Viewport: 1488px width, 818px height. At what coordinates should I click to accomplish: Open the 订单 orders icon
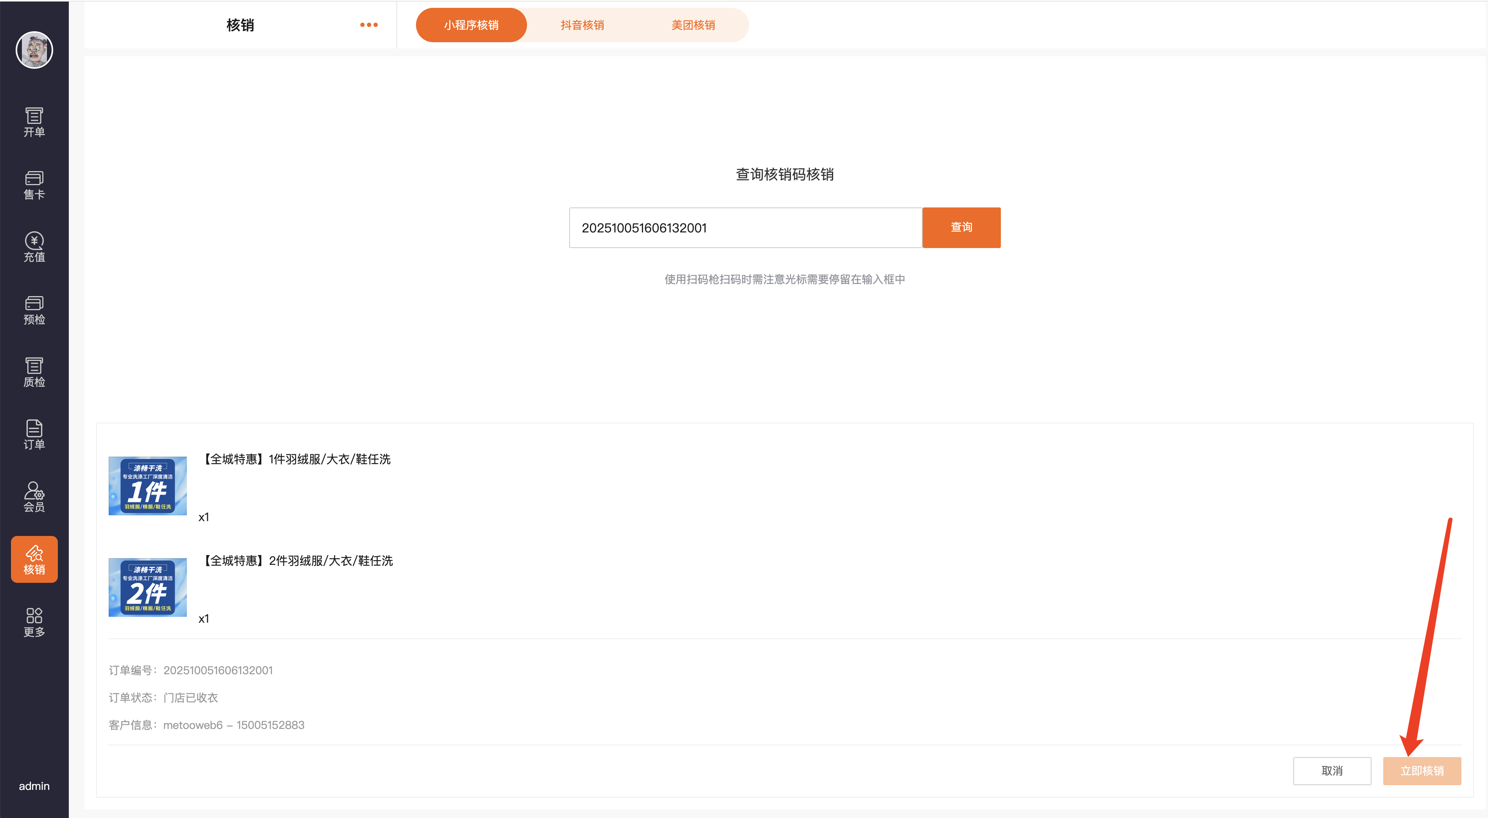tap(34, 435)
